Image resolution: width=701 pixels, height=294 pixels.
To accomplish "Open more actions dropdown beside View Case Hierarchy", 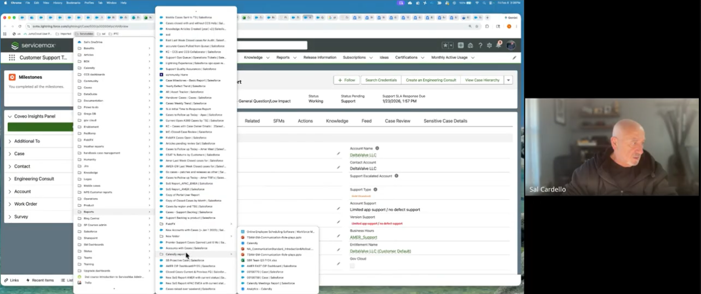I will click(x=509, y=80).
